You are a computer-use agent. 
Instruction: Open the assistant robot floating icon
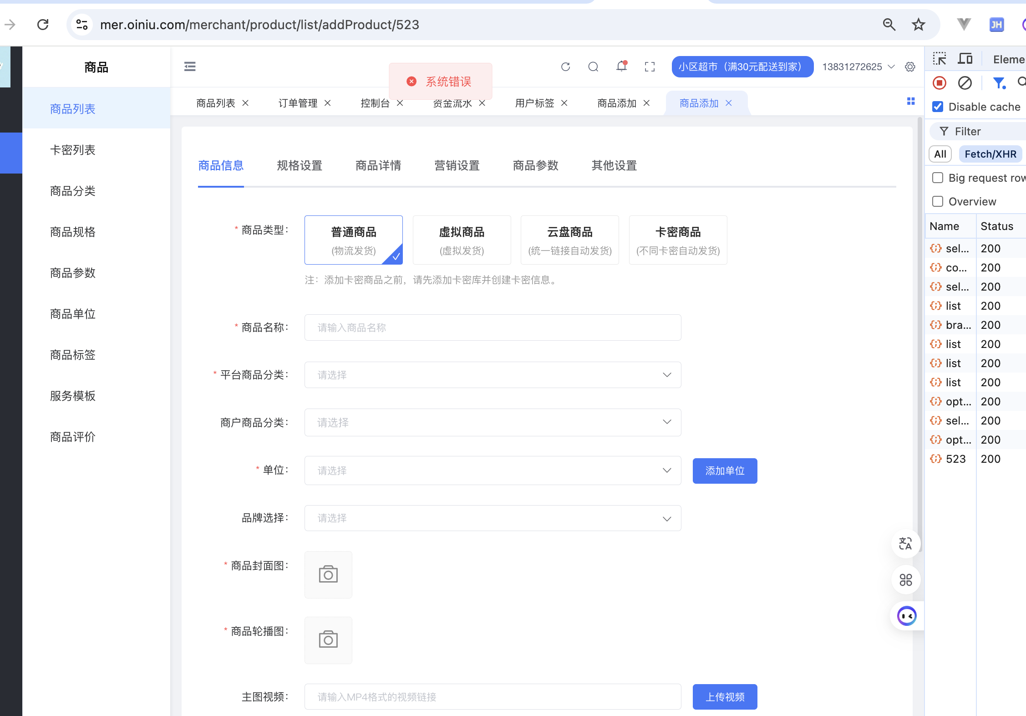(907, 616)
